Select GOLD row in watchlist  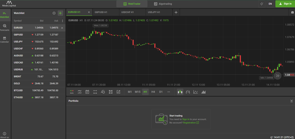pyautogui.click(x=39, y=83)
